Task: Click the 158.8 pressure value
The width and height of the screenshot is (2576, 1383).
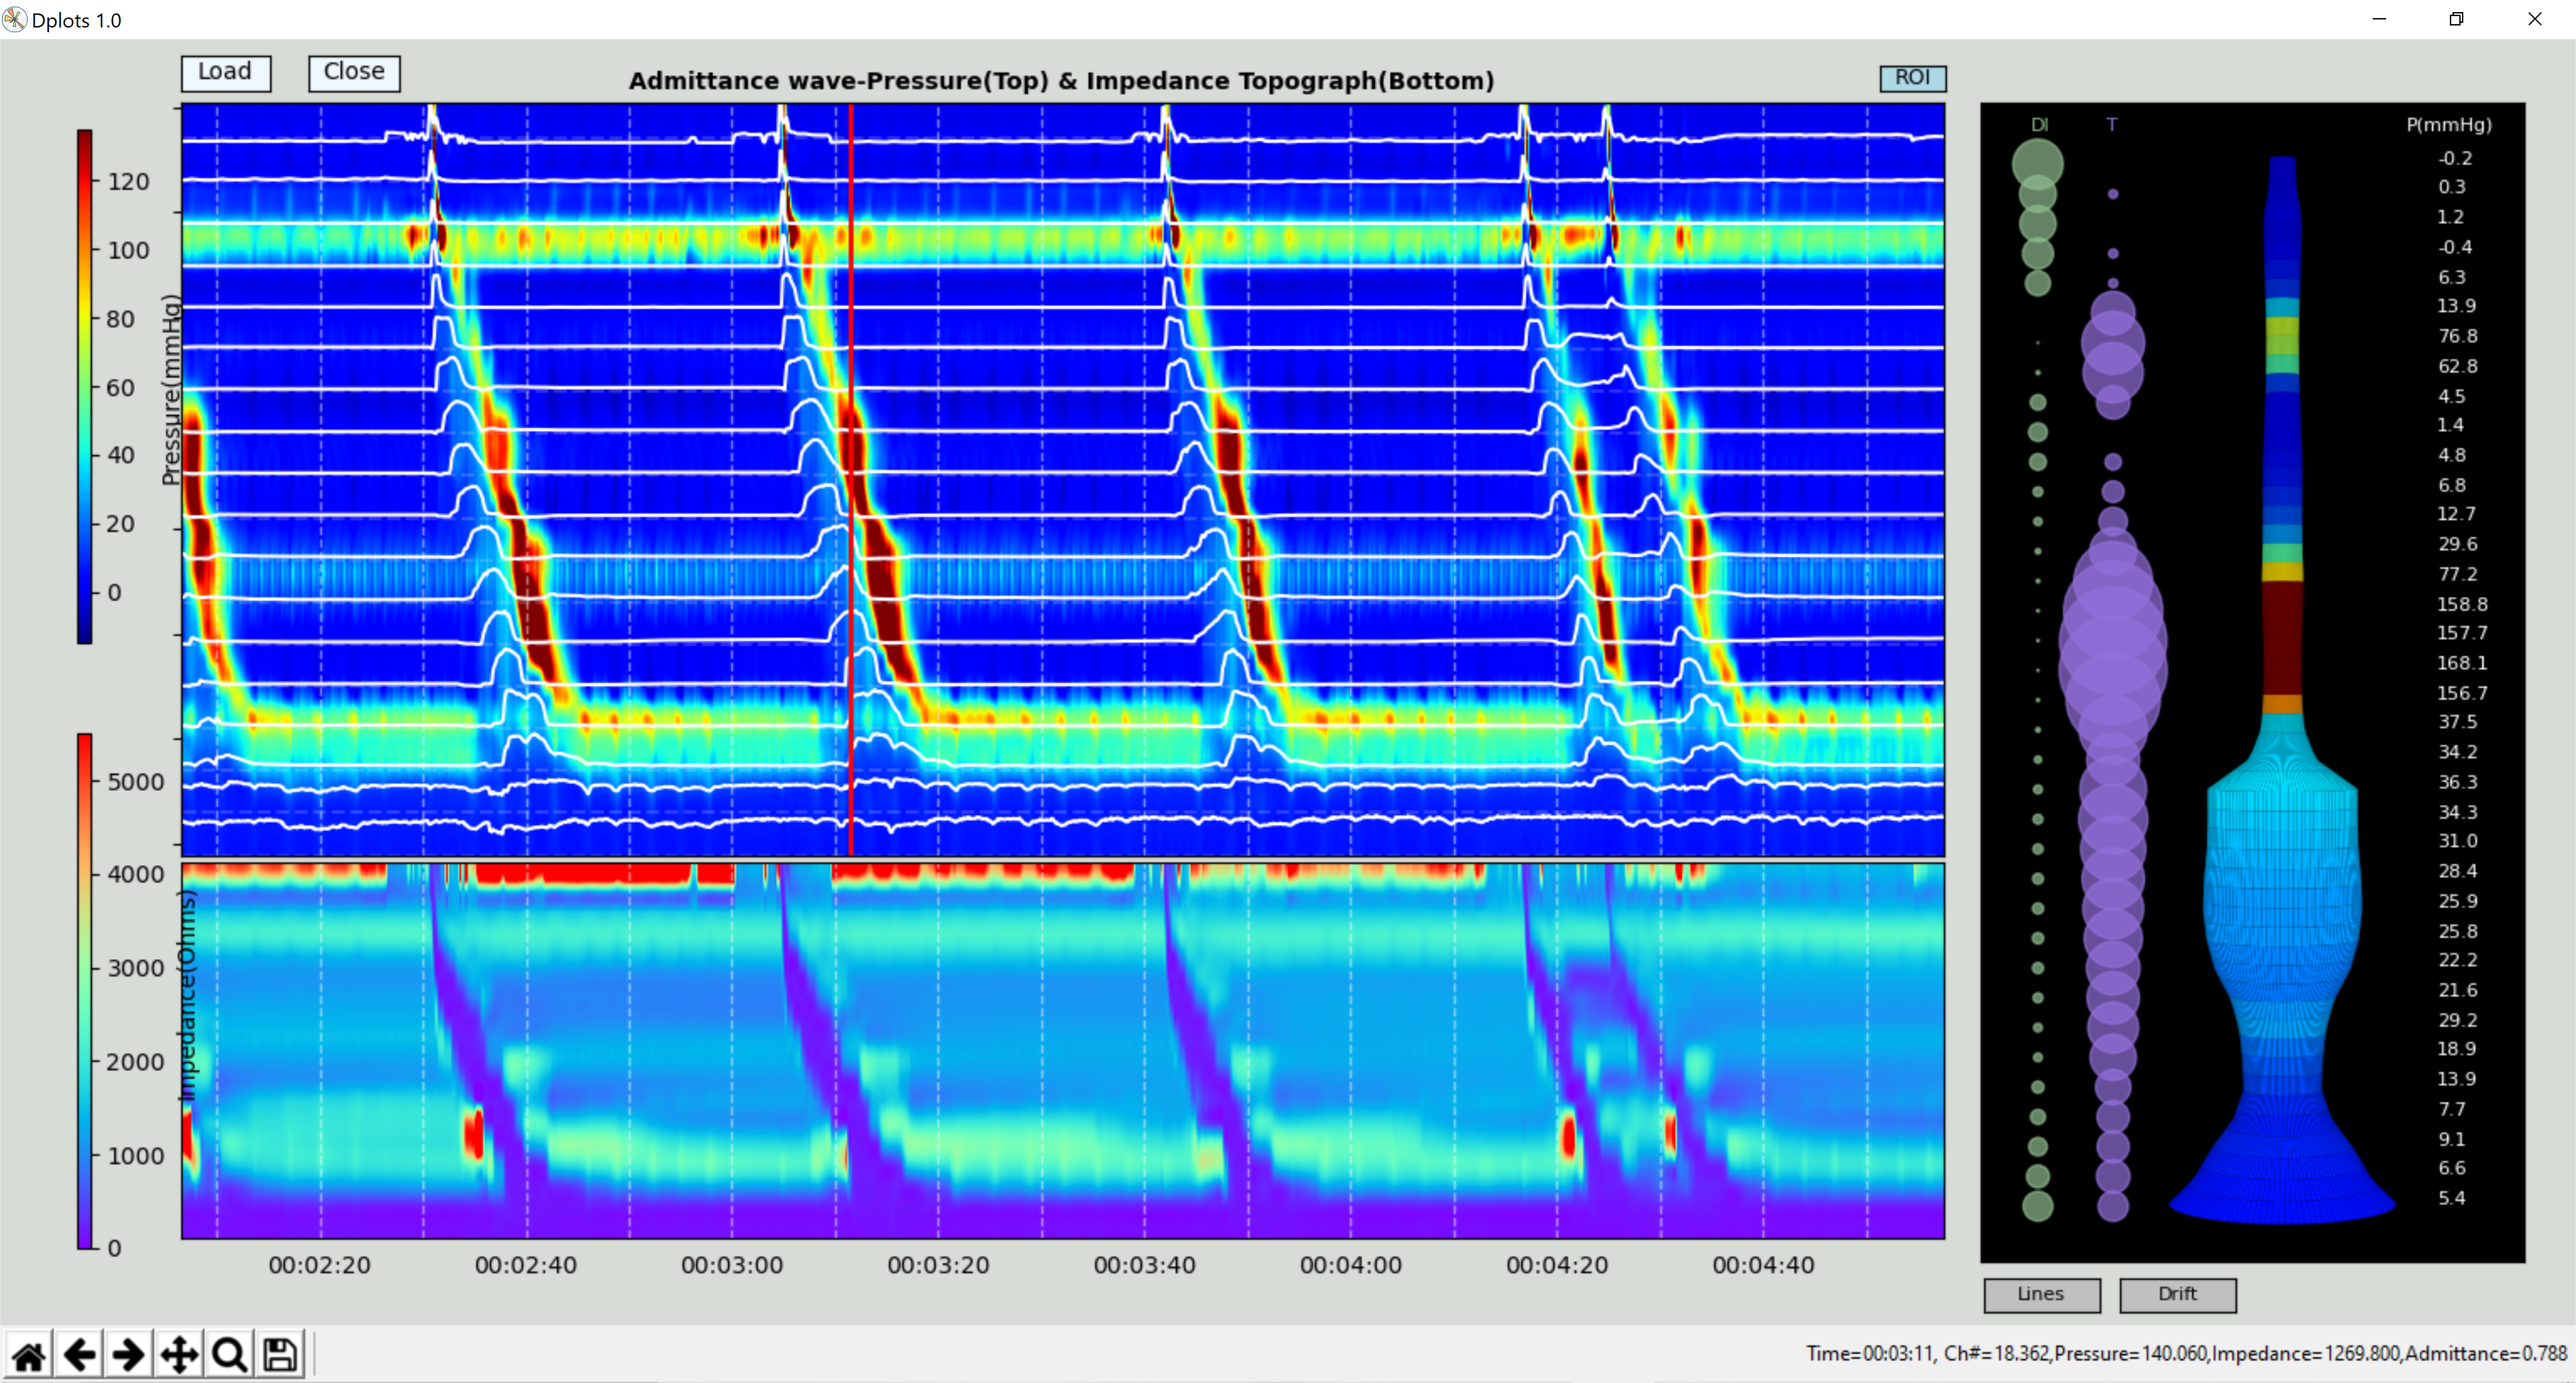Action: tap(2461, 604)
